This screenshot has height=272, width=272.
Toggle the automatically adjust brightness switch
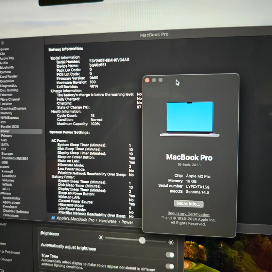coord(170,255)
